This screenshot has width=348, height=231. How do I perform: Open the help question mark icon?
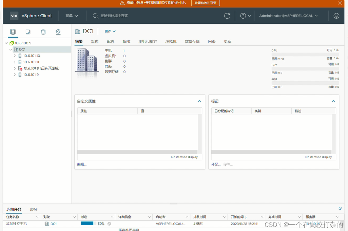[x=243, y=16]
